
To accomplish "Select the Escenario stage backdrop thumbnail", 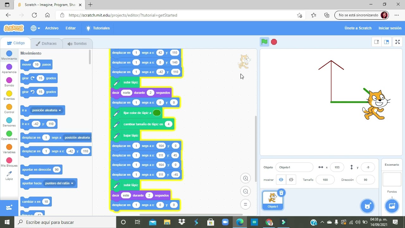I will click(392, 179).
